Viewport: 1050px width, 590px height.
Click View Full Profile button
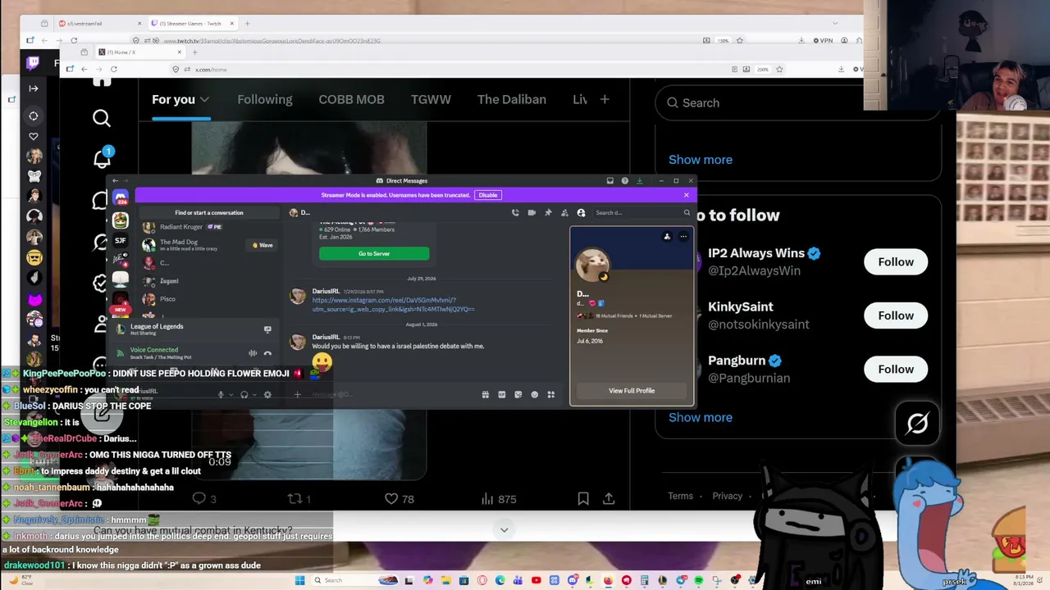pos(632,391)
